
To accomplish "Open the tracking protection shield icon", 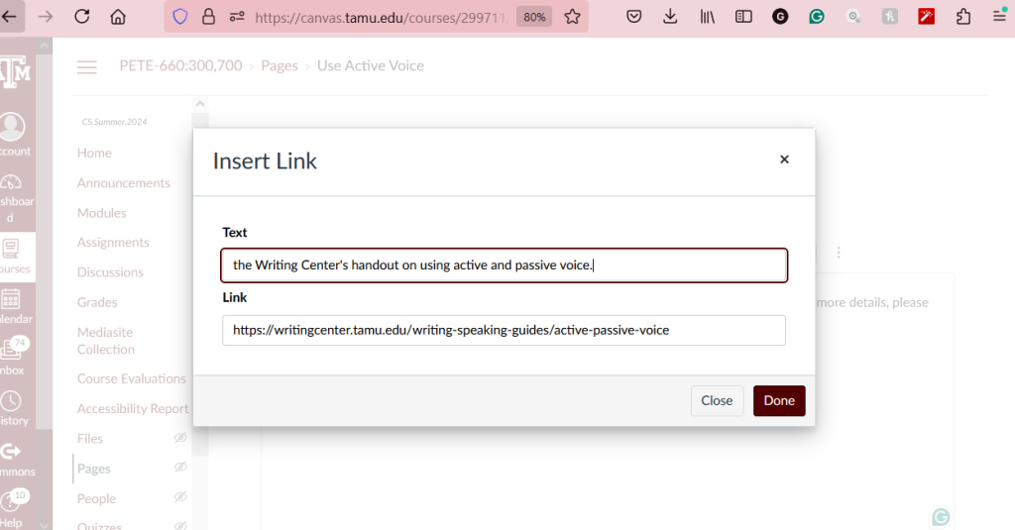I will click(x=180, y=17).
